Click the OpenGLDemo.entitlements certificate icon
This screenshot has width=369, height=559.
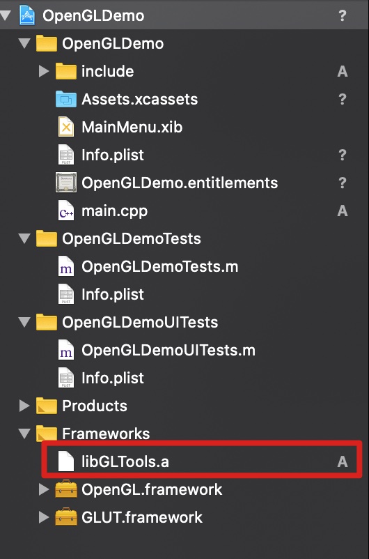pos(66,183)
